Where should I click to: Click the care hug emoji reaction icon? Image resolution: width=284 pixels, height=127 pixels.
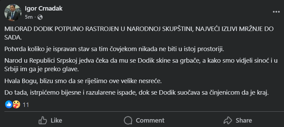pyautogui.click(x=16, y=105)
